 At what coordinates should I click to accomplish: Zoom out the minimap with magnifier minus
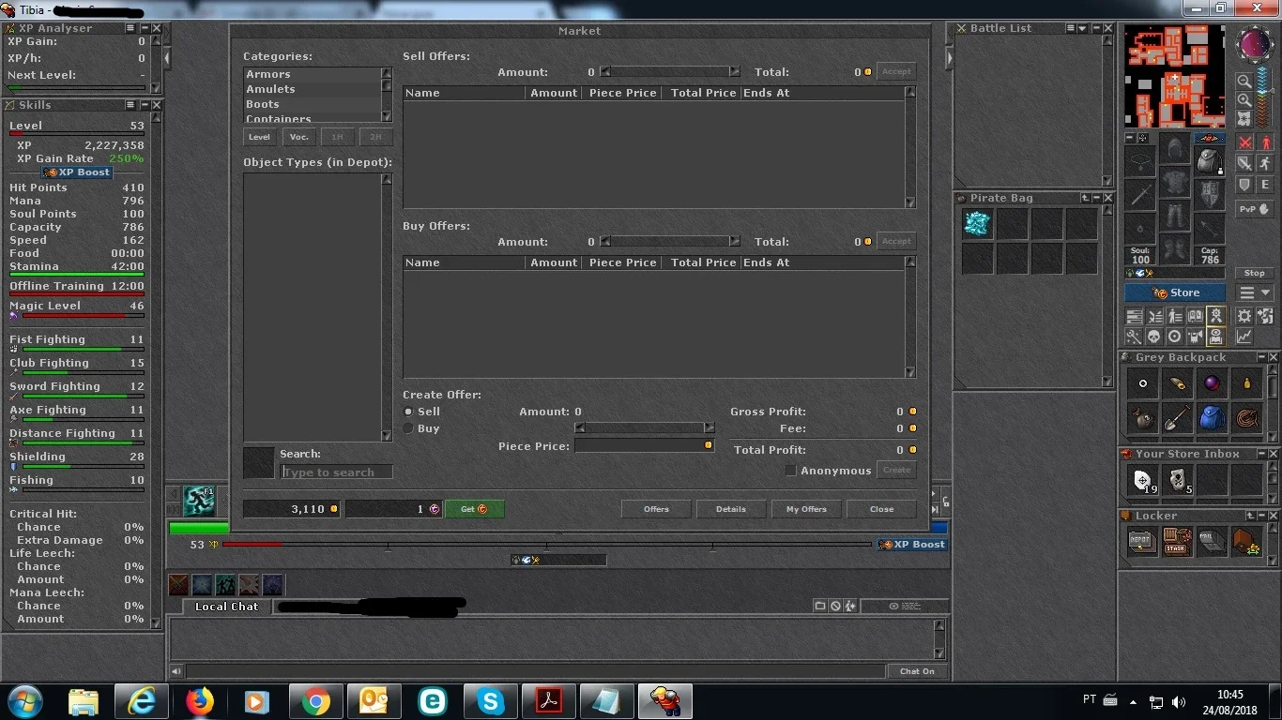(1244, 82)
